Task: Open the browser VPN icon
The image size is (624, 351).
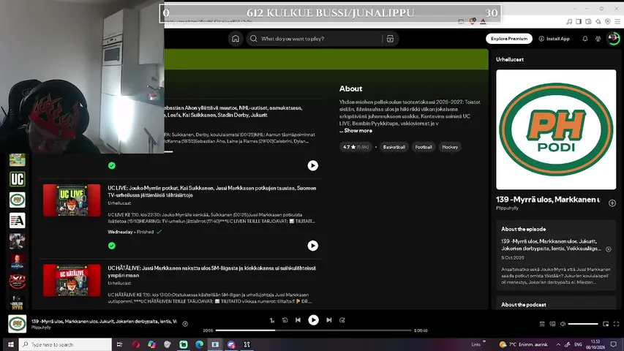Action: pyautogui.click(x=608, y=21)
